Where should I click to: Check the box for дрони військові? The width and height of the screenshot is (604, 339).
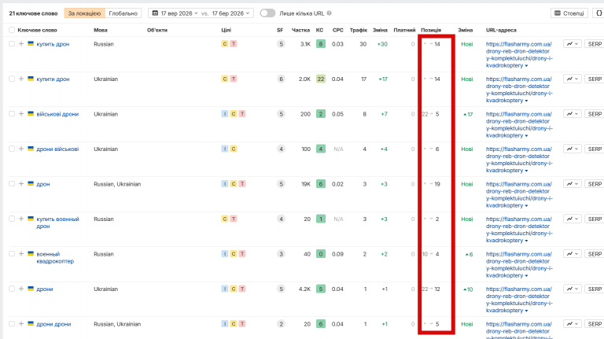point(12,149)
